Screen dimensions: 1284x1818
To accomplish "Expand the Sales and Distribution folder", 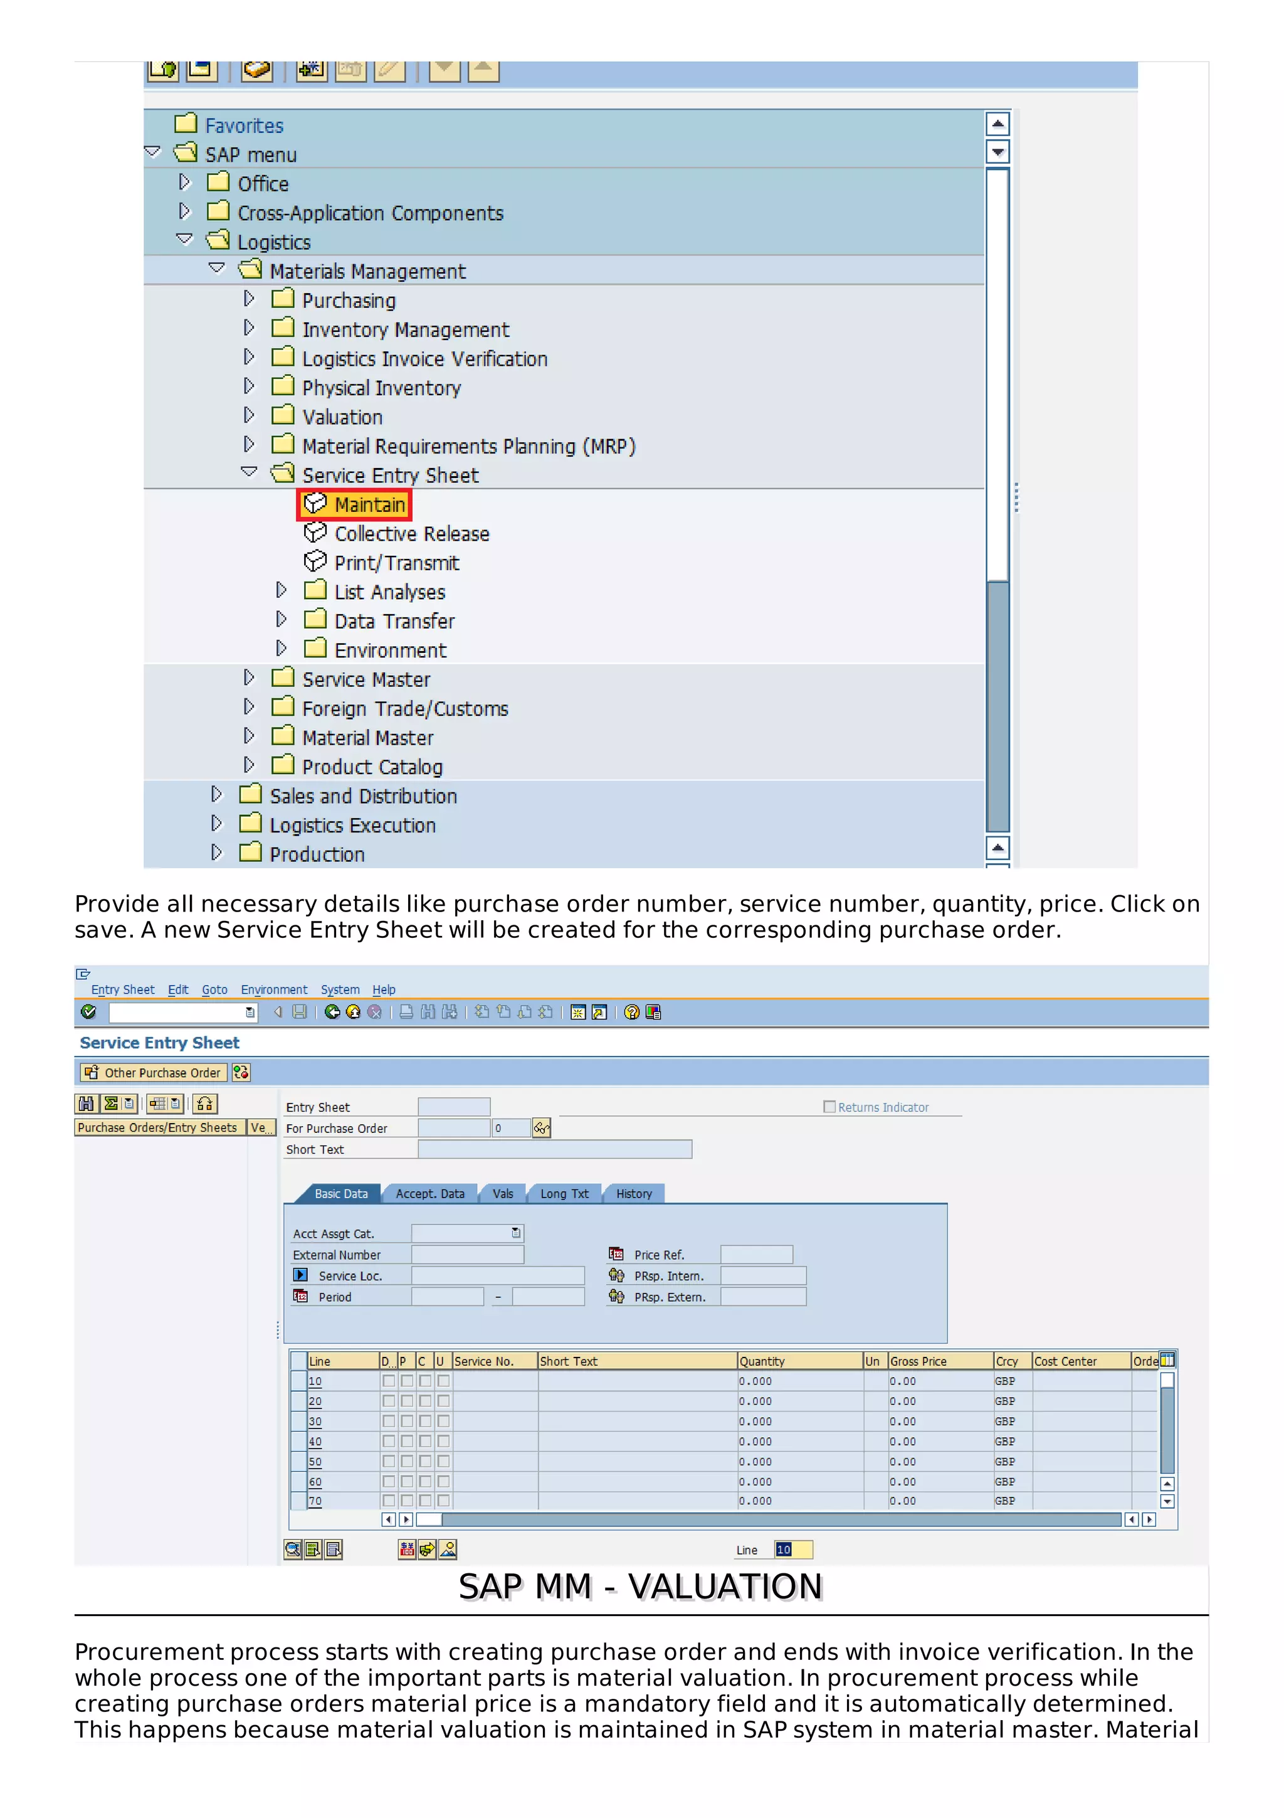I will 217,794.
